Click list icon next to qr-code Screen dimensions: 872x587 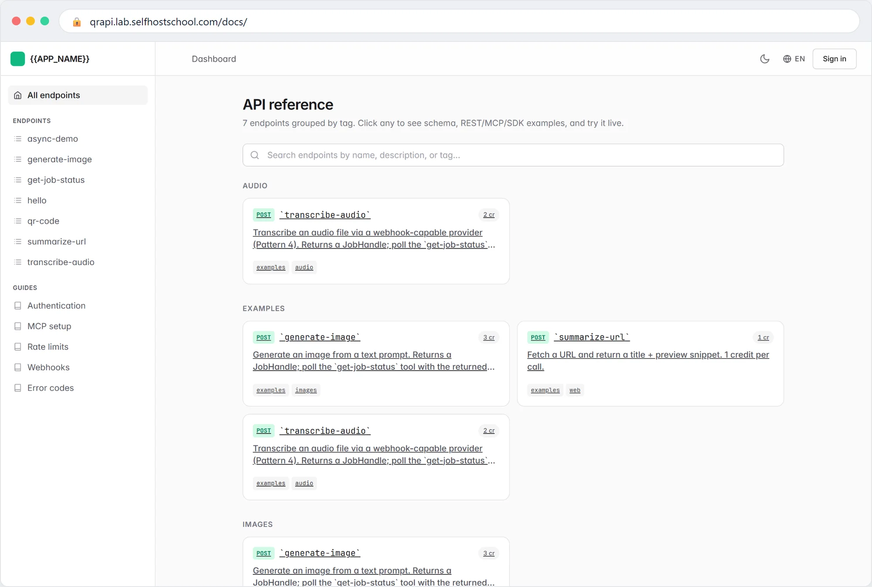tap(18, 221)
